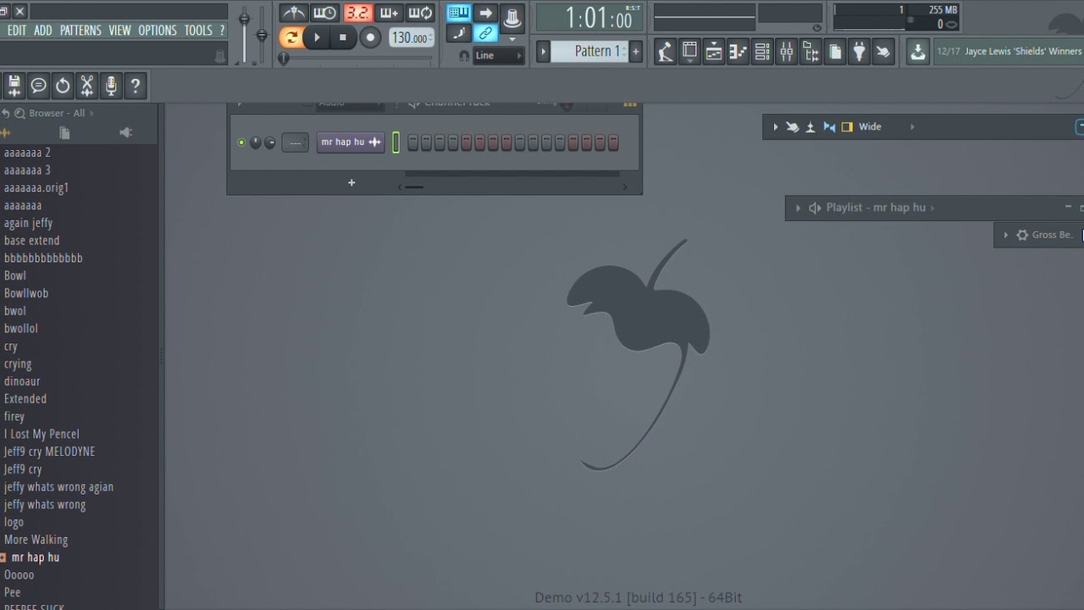This screenshot has height=610, width=1084.
Task: Open the plugin picker plug icon
Action: click(x=860, y=53)
